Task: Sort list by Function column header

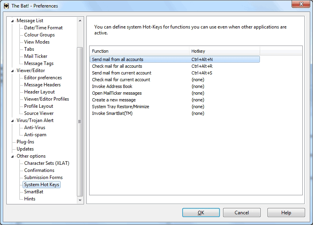Action: click(x=139, y=51)
